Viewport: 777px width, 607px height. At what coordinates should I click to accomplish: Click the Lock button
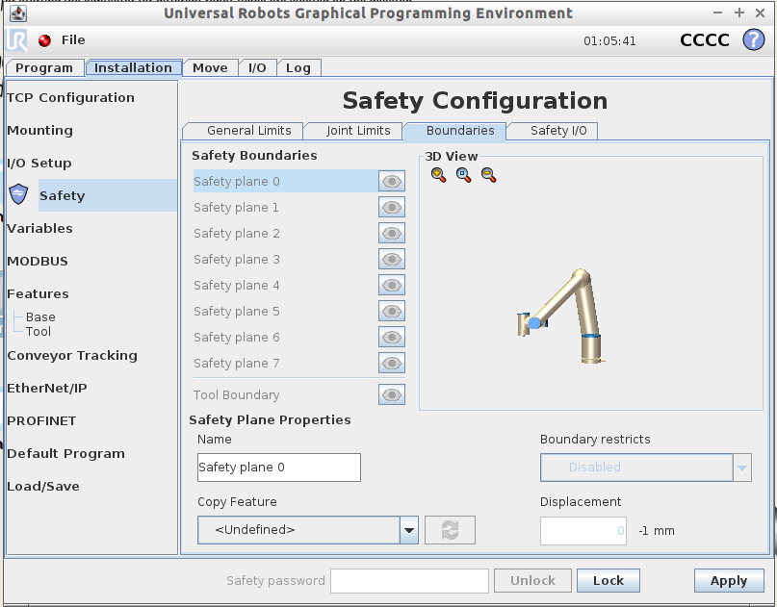pyautogui.click(x=608, y=581)
